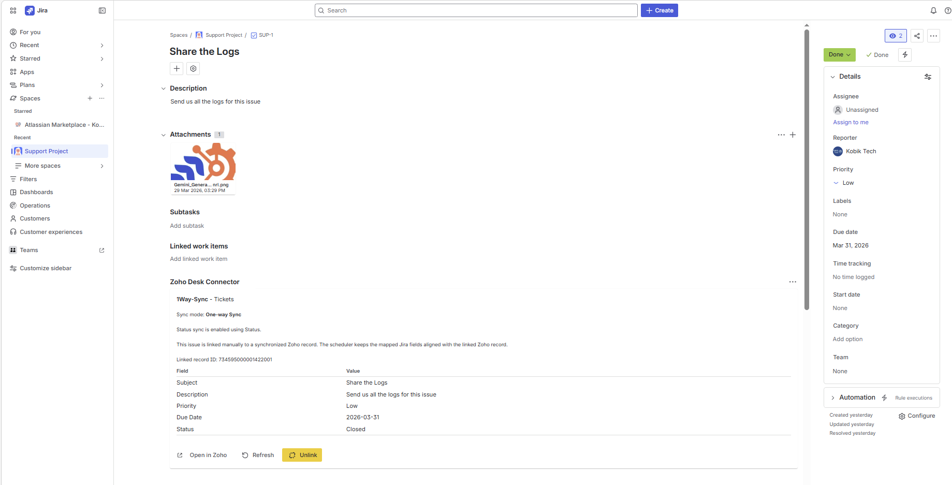952x485 pixels.
Task: Open the help question mark icon
Action: point(947,10)
